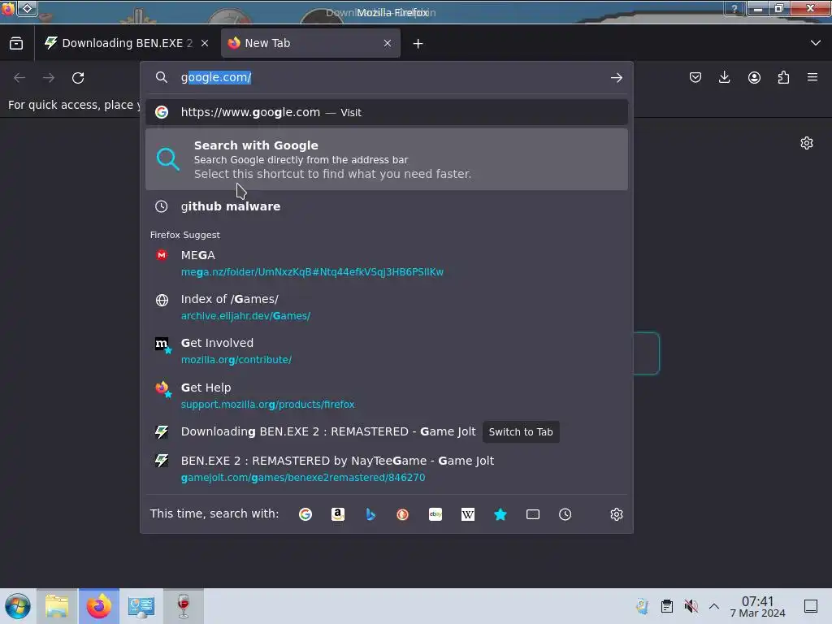This screenshot has height=624, width=832.
Task: Open Get Help support suggestion
Action: click(387, 396)
